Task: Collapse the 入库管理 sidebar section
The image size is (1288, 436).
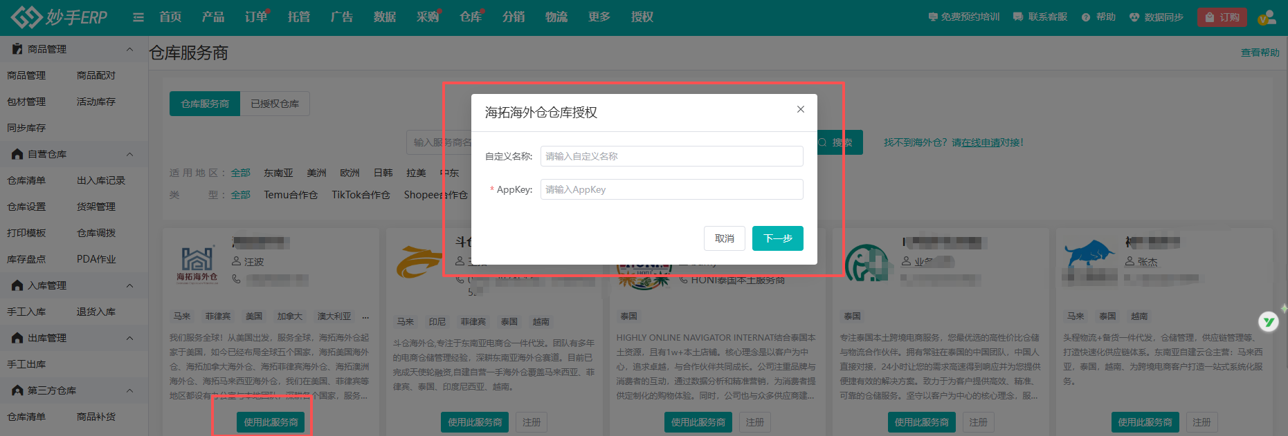Action: click(x=129, y=285)
